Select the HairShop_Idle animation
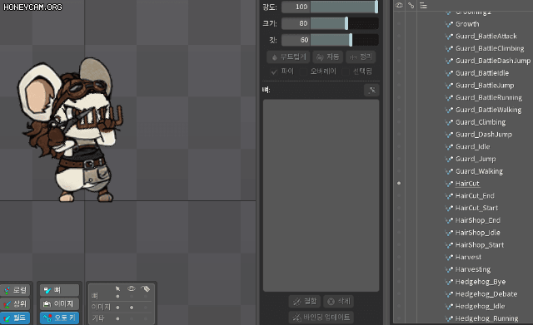 point(477,233)
